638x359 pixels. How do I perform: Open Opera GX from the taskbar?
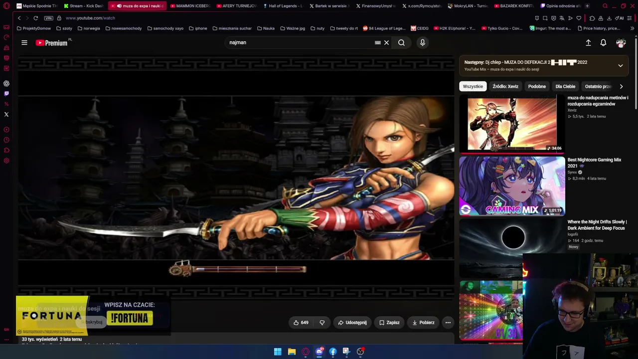click(x=306, y=352)
